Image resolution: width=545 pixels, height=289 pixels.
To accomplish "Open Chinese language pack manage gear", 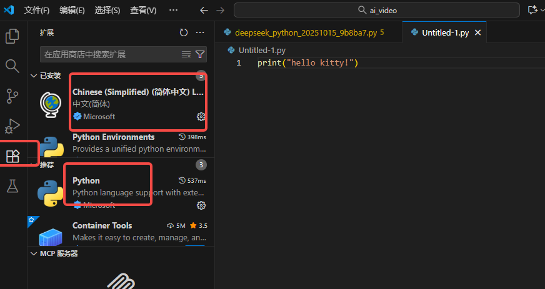I will (201, 117).
